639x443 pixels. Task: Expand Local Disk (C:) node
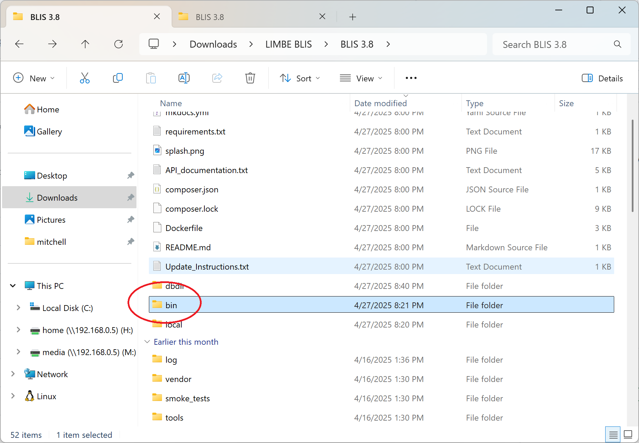[18, 308]
